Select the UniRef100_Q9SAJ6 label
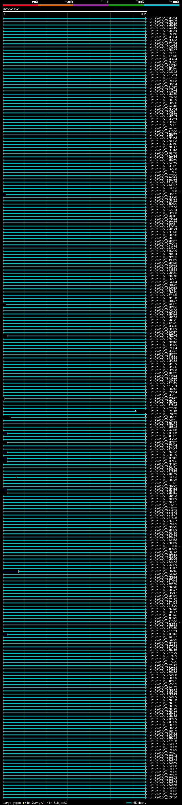The width and height of the screenshot is (182, 805). (x=163, y=430)
